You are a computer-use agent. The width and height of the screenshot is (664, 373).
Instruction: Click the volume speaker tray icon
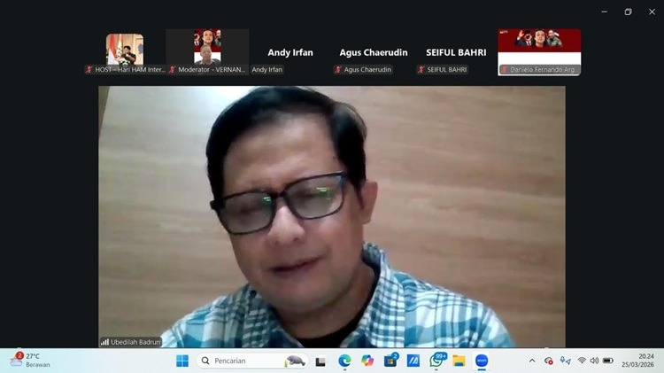click(594, 361)
